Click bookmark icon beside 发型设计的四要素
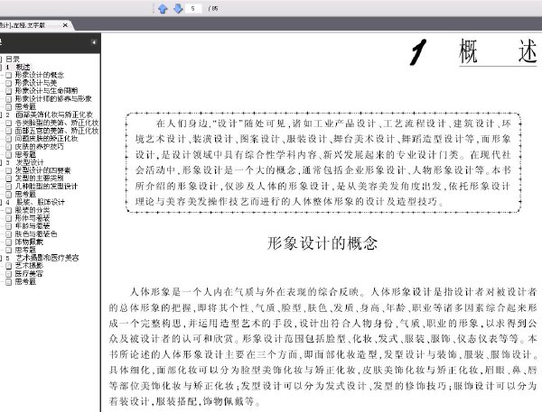 click(x=9, y=170)
